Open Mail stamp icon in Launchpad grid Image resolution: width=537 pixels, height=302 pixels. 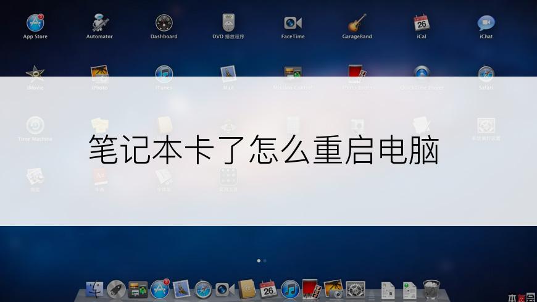[228, 74]
